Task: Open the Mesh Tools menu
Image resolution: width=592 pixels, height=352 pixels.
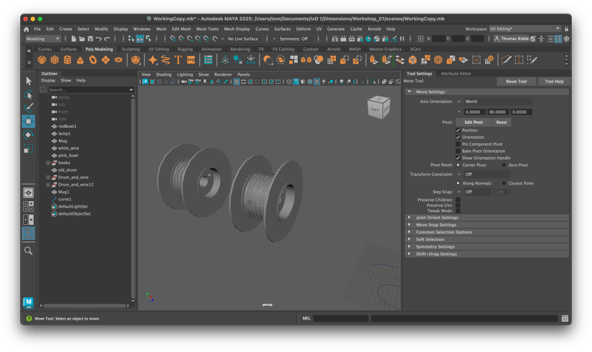Action: (207, 29)
